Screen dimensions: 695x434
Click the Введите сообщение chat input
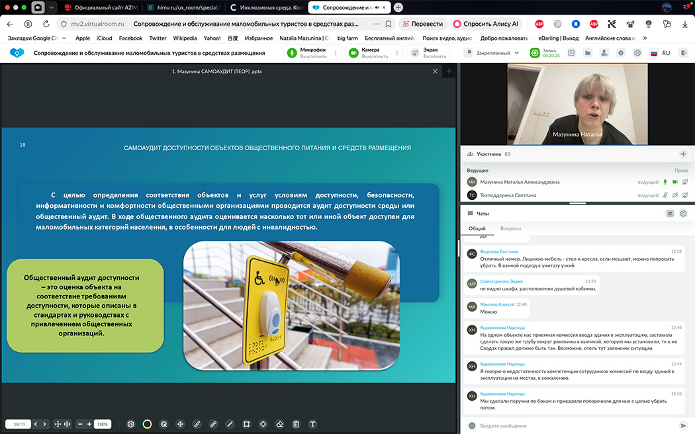tap(577, 425)
